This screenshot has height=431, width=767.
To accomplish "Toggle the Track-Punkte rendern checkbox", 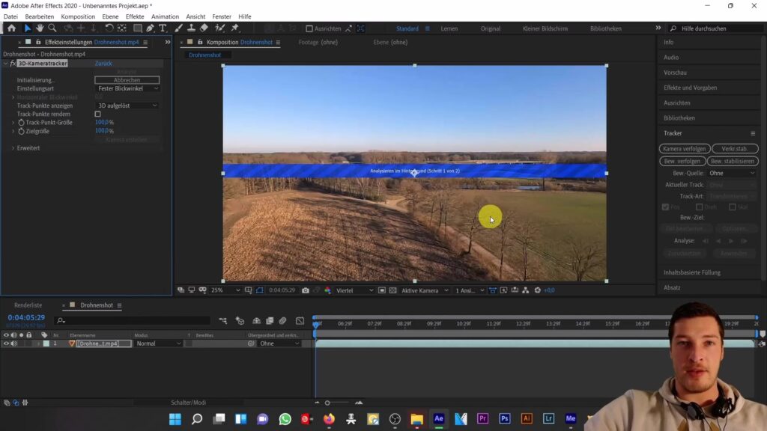I will coord(97,114).
